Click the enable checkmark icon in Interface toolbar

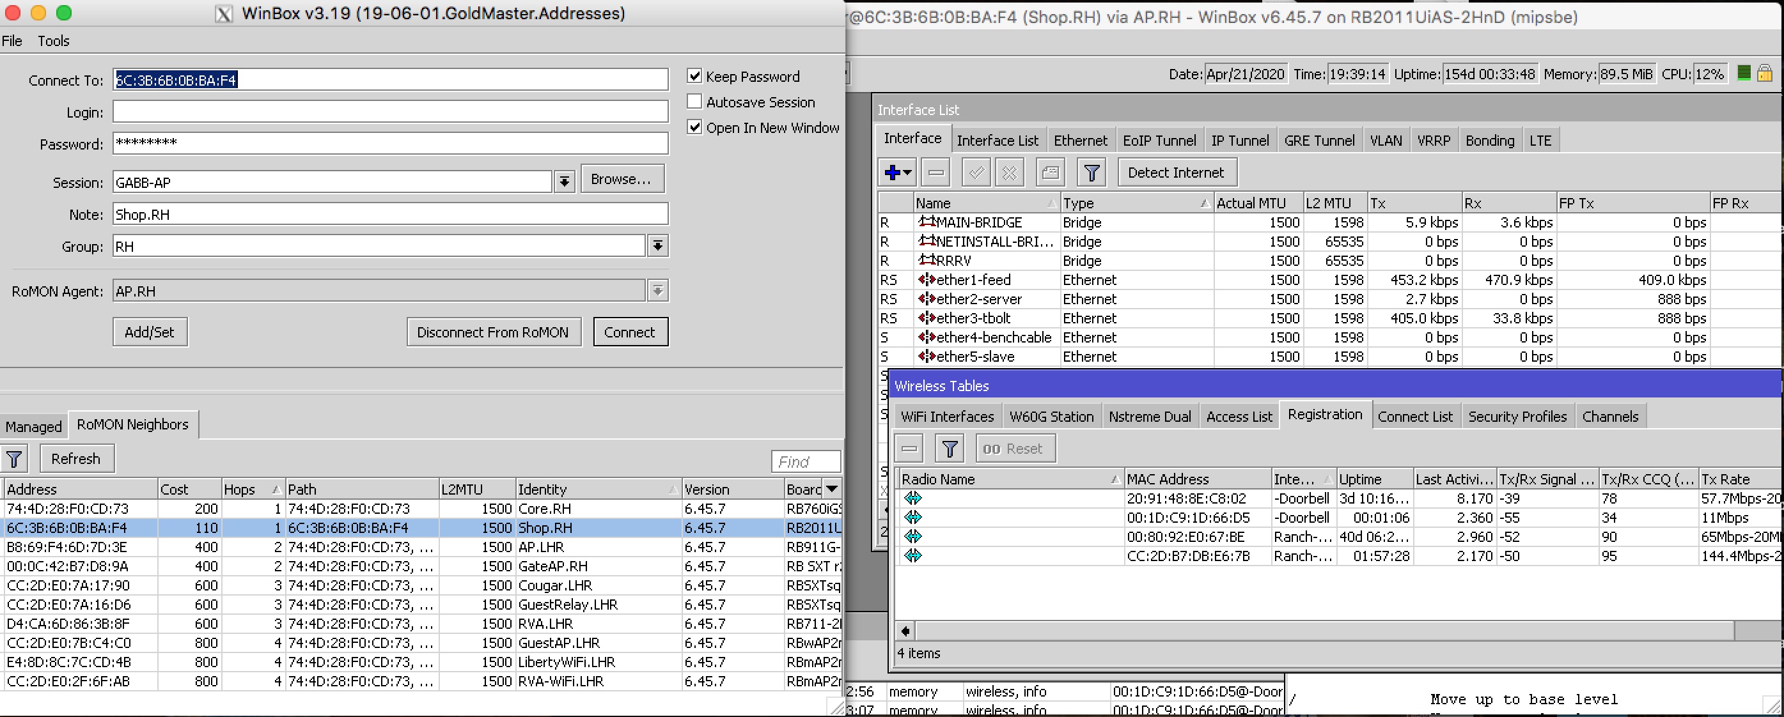click(976, 173)
